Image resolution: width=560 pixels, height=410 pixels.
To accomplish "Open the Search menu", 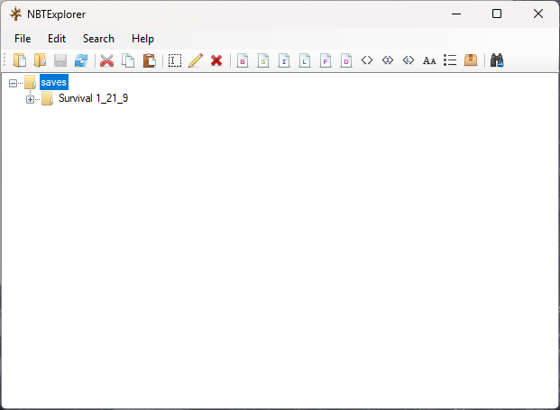I will pyautogui.click(x=98, y=39).
